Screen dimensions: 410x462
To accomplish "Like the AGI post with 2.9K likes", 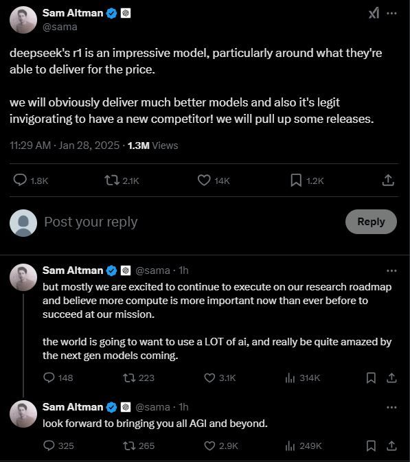I will tap(209, 446).
